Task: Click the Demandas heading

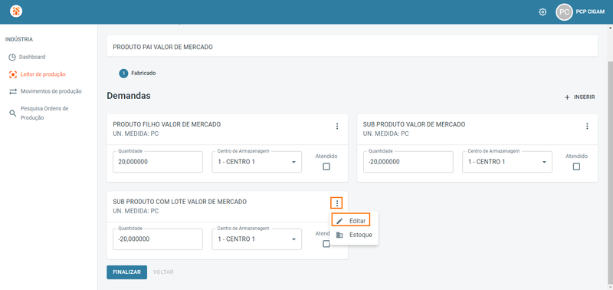Action: pos(129,96)
